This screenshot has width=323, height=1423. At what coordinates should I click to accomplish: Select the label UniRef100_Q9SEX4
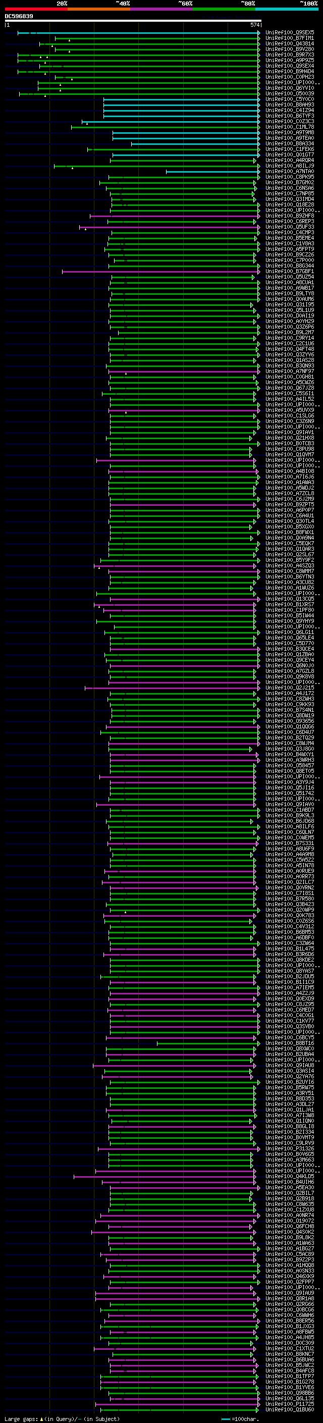pos(290,66)
